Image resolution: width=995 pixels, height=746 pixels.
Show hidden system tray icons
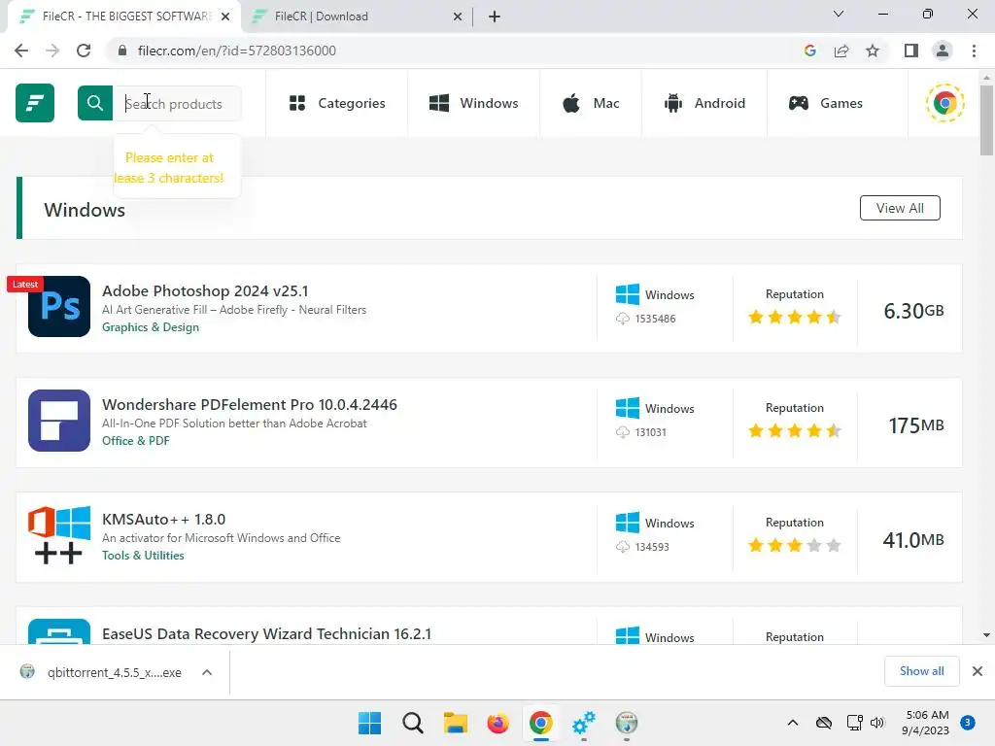pos(793,723)
